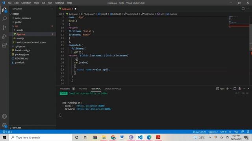Switch to the OUTPUT tab
Image resolution: width=252 pixels, height=141 pixels.
(x=83, y=89)
